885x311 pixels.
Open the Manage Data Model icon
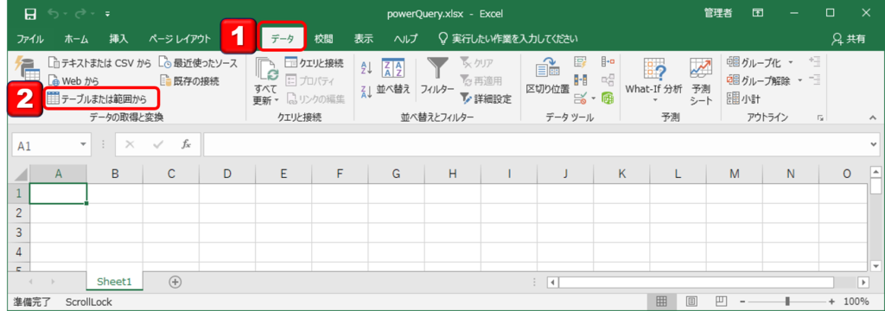(x=608, y=98)
